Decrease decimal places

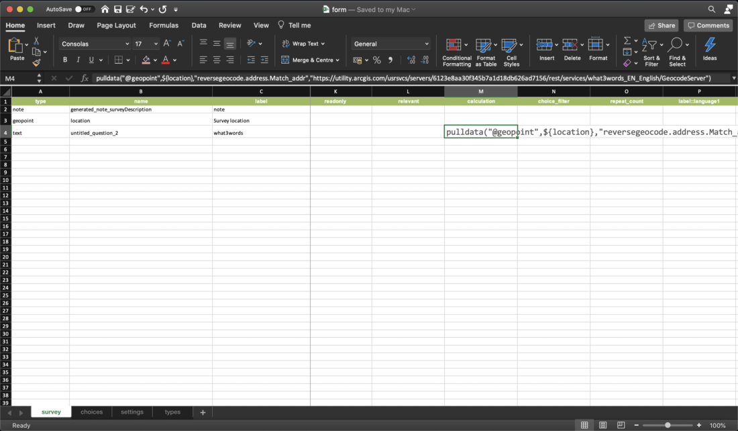coord(425,60)
